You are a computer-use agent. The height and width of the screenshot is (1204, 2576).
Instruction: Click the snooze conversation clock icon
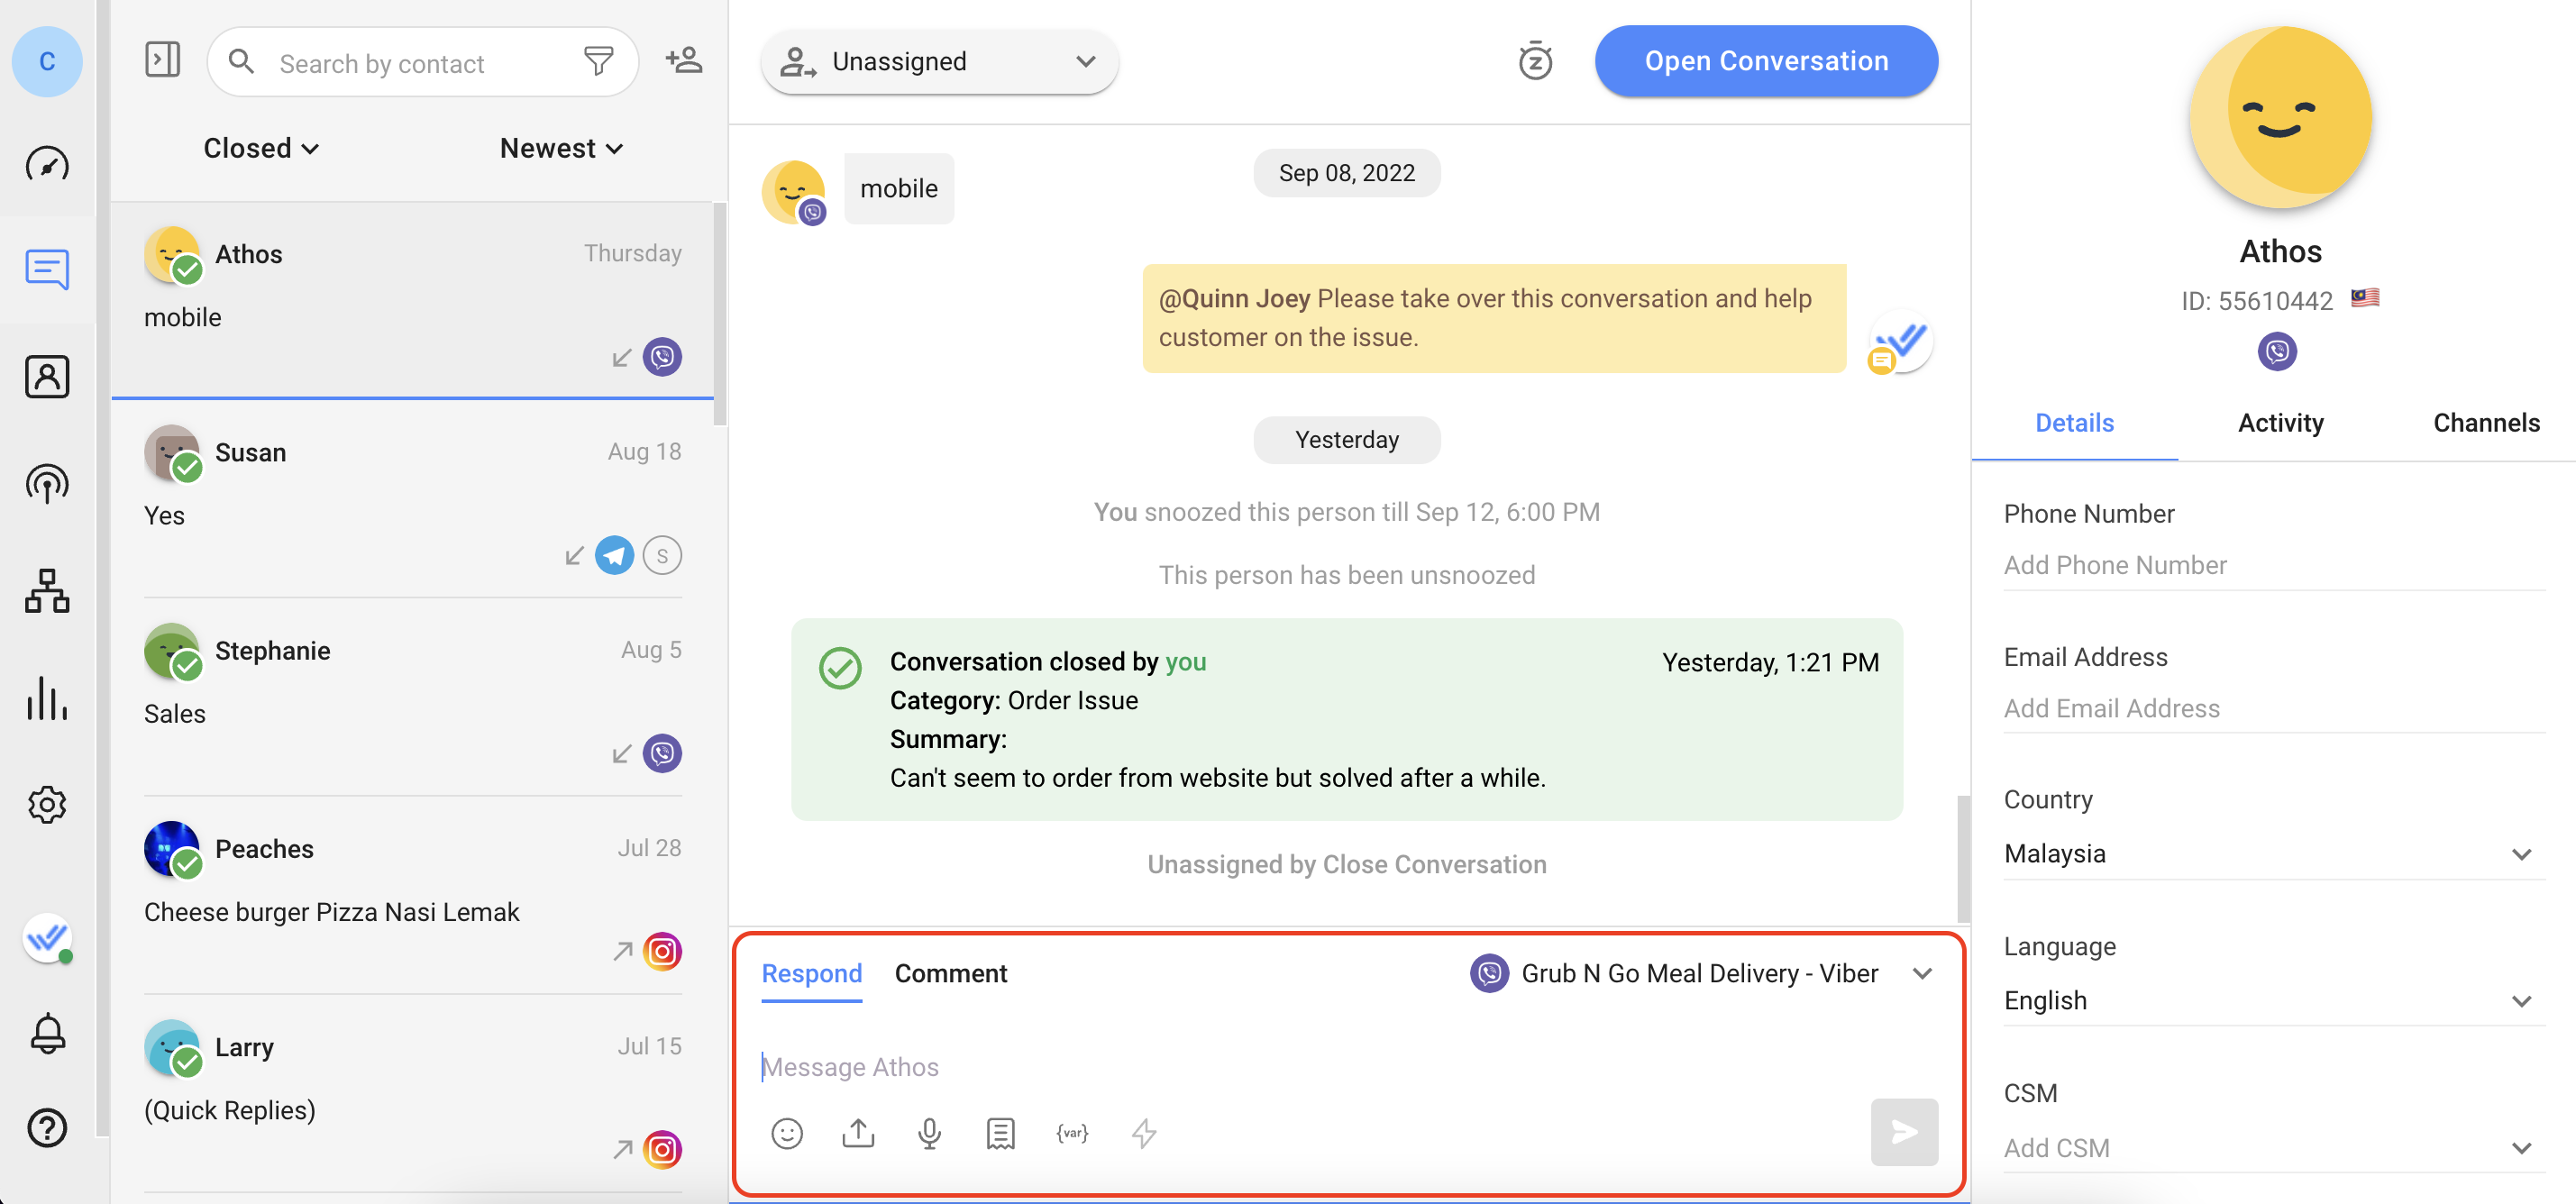(x=1534, y=62)
